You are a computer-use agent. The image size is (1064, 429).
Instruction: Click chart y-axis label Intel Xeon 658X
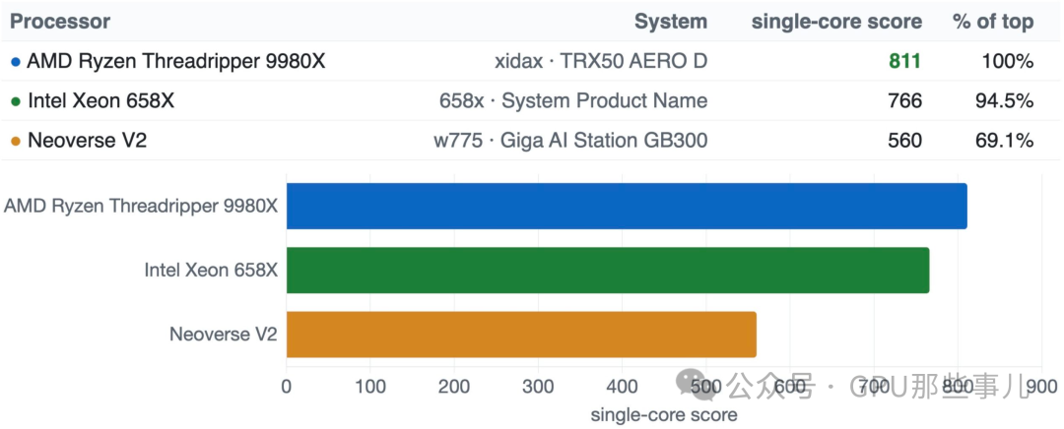click(211, 270)
